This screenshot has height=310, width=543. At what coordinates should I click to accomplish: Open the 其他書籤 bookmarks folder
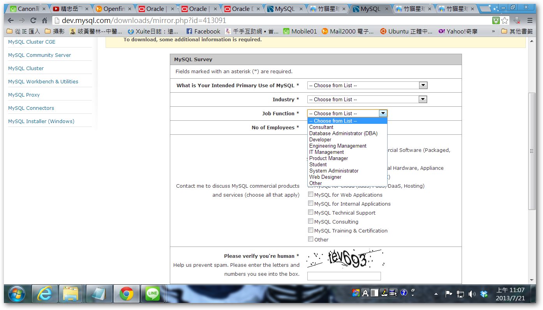(517, 31)
